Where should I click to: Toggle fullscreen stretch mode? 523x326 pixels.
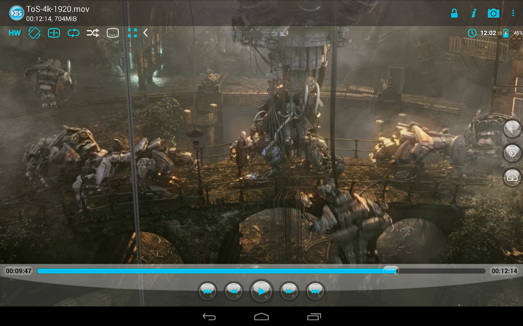pos(133,33)
